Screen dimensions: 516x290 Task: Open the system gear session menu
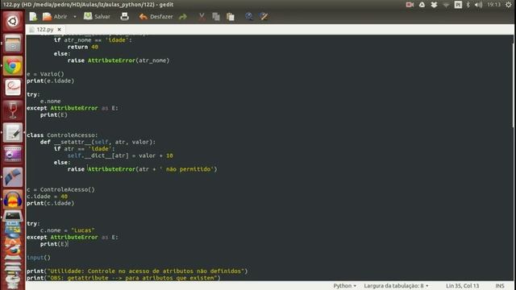click(509, 5)
